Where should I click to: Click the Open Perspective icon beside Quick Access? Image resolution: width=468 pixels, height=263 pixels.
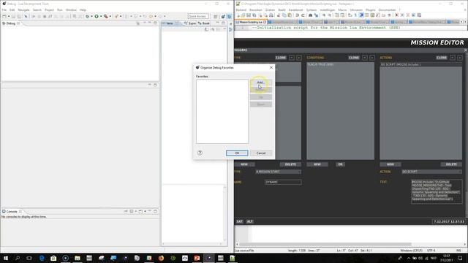click(x=216, y=16)
